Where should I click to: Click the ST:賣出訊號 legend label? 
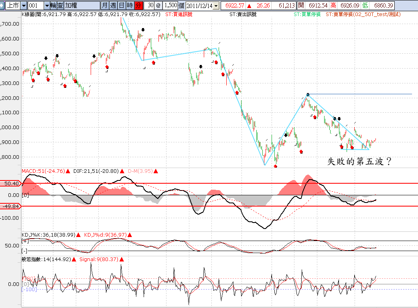click(243, 14)
